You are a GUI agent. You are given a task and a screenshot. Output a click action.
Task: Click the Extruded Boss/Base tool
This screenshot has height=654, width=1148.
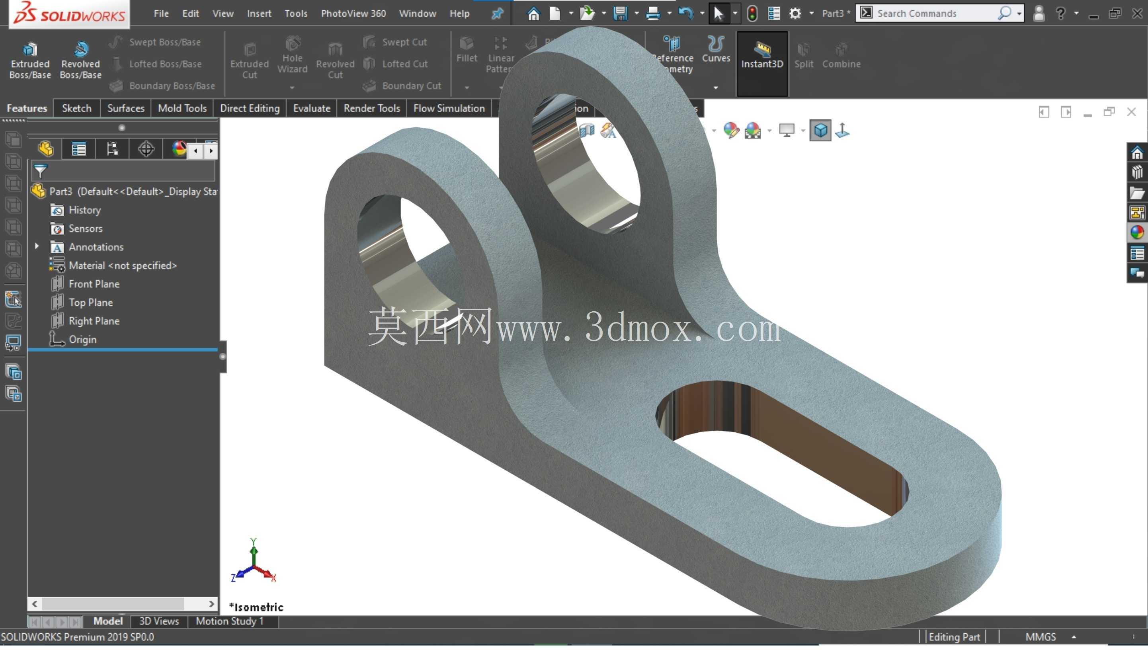[x=29, y=60]
